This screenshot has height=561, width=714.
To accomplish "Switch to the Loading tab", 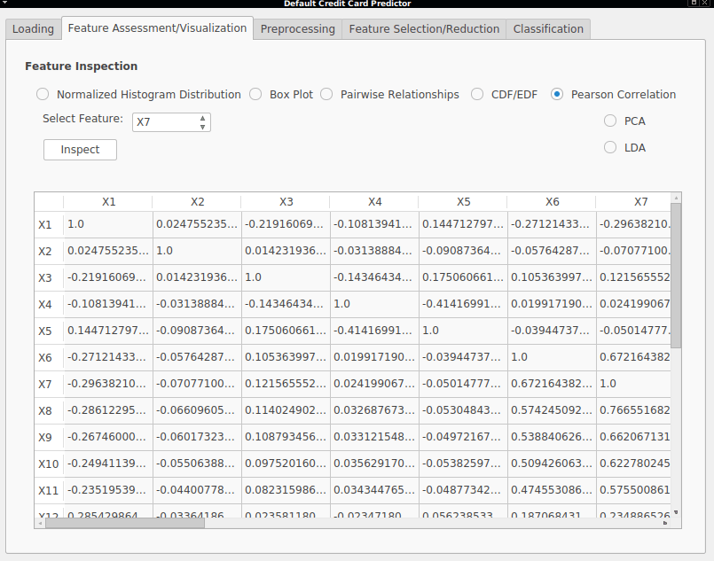I will coord(33,28).
